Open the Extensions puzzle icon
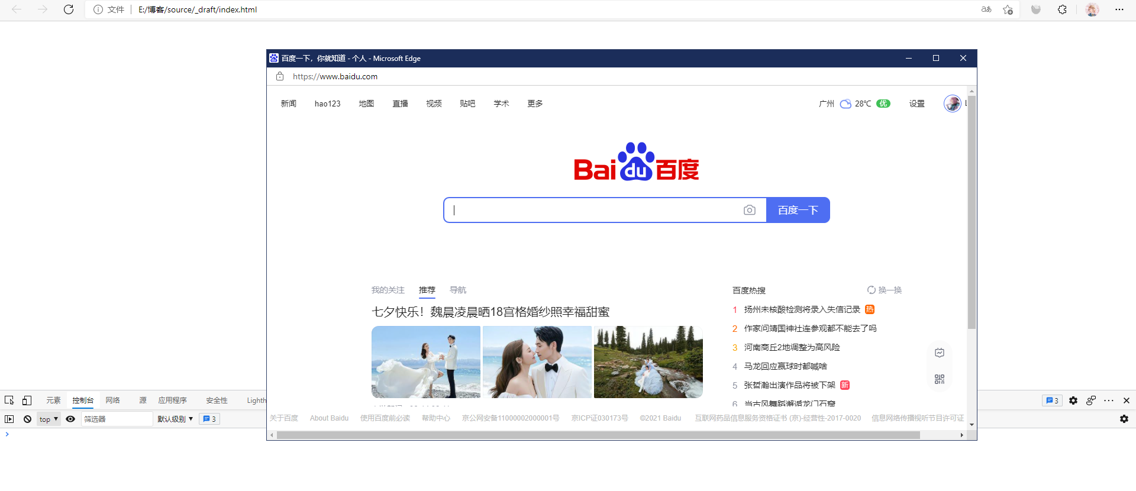Screen dimensions: 1136x491 point(1063,9)
